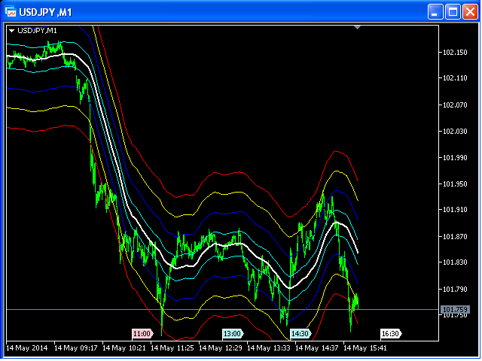The height and width of the screenshot is (361, 482).
Task: Select the 14:30 session time marker
Action: tap(300, 334)
